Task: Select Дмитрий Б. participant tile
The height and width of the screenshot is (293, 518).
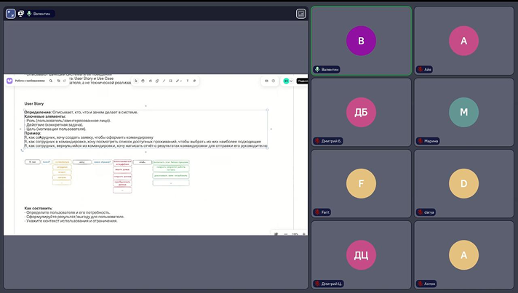Action: coord(361,112)
